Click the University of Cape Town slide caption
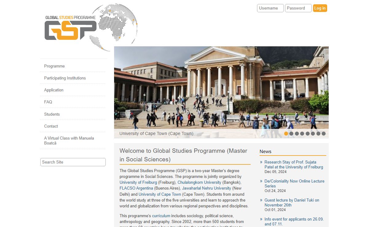 tap(156, 133)
